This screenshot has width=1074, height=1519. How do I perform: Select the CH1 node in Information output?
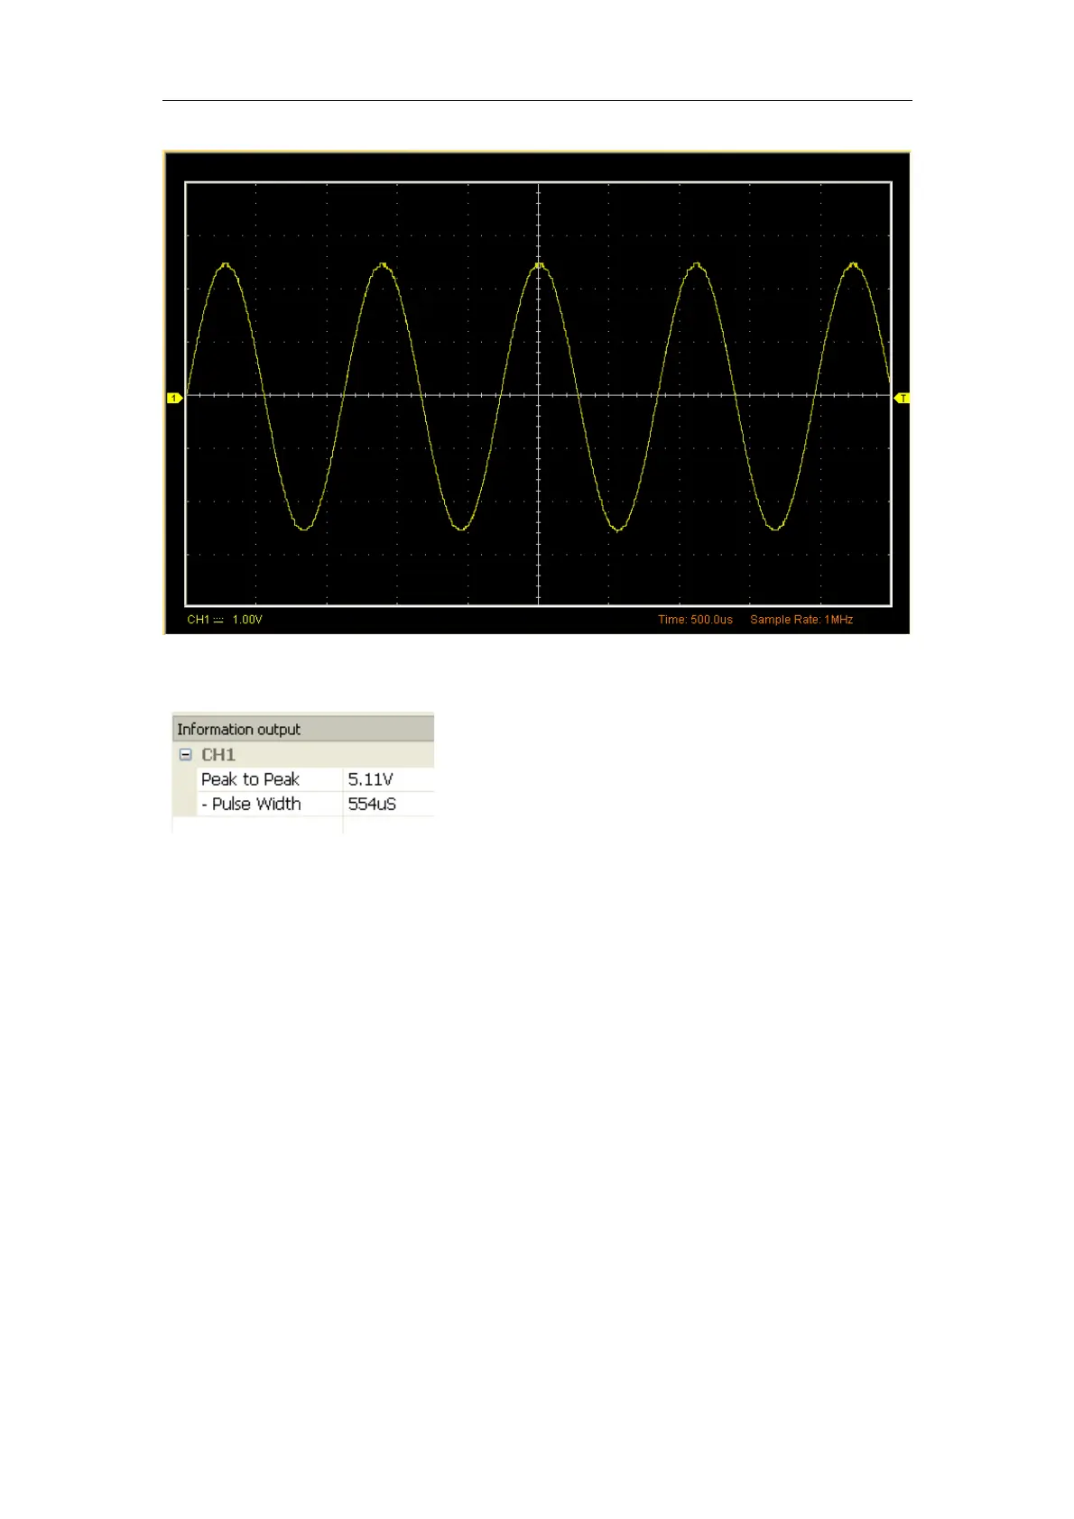point(218,754)
